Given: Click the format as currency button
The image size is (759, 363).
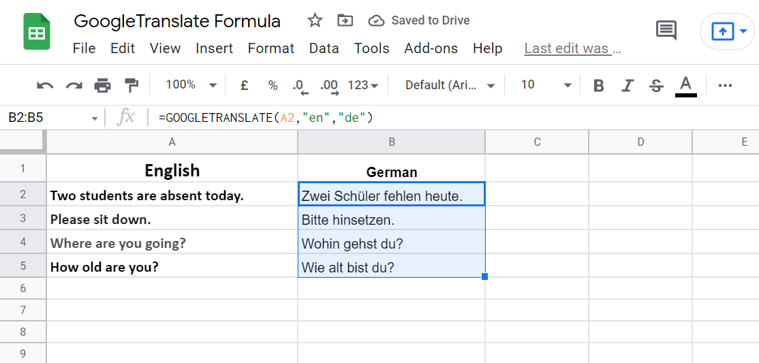Looking at the screenshot, I should tap(245, 86).
